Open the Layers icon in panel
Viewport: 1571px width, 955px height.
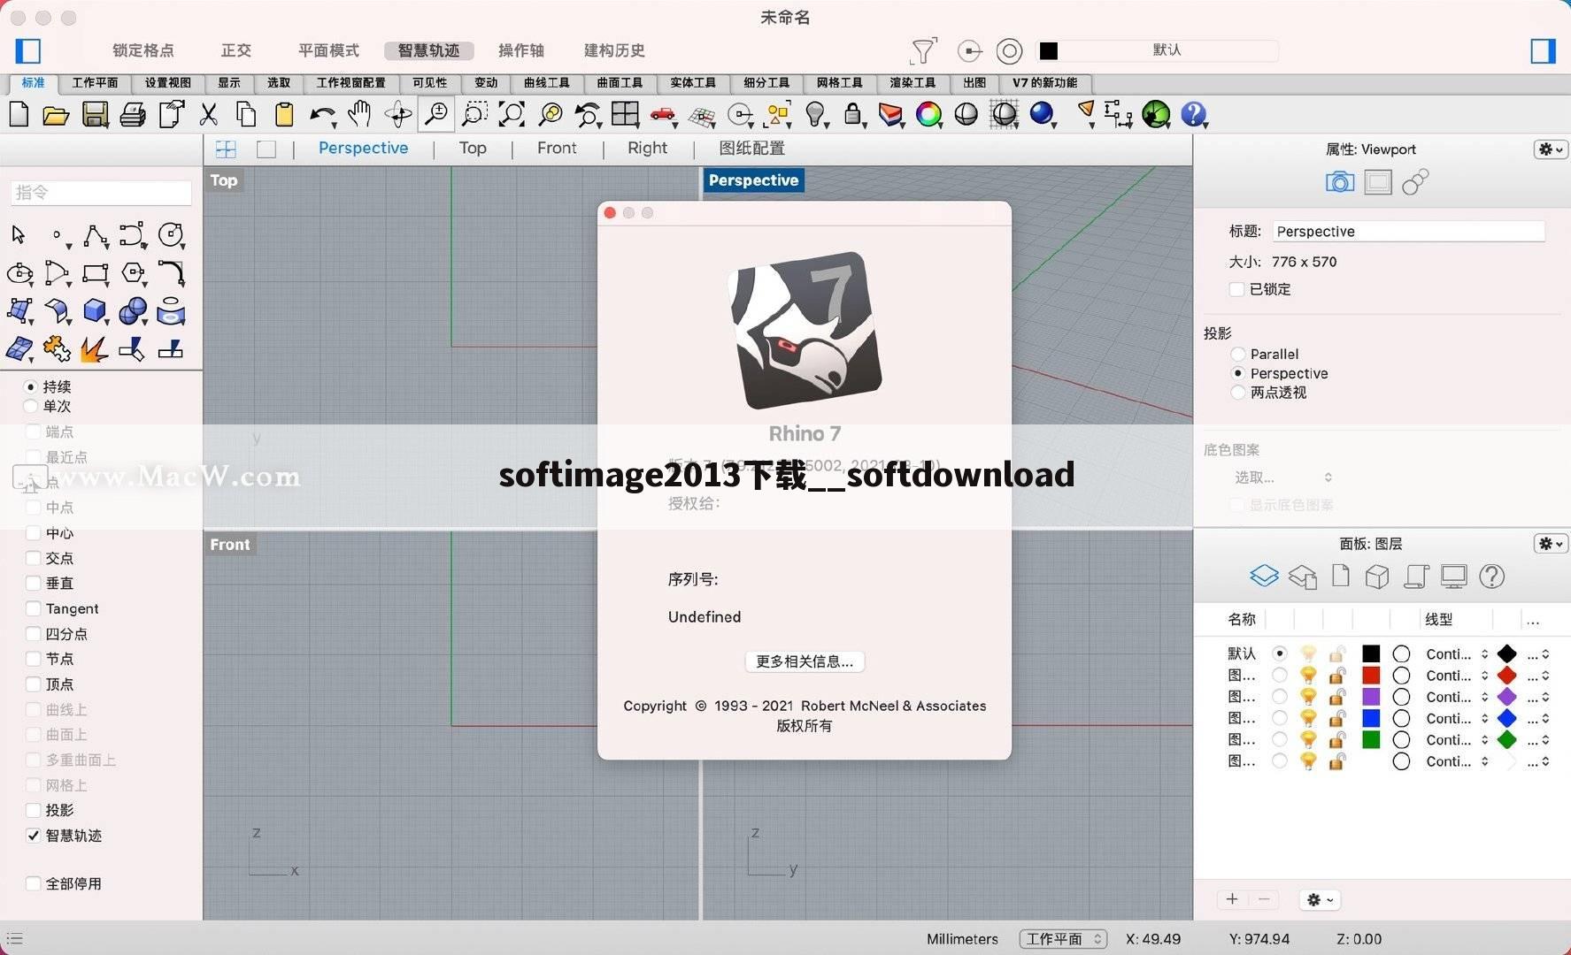pyautogui.click(x=1264, y=577)
